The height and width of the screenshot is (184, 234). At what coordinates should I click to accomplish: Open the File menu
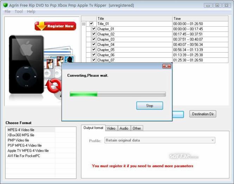tap(7, 12)
